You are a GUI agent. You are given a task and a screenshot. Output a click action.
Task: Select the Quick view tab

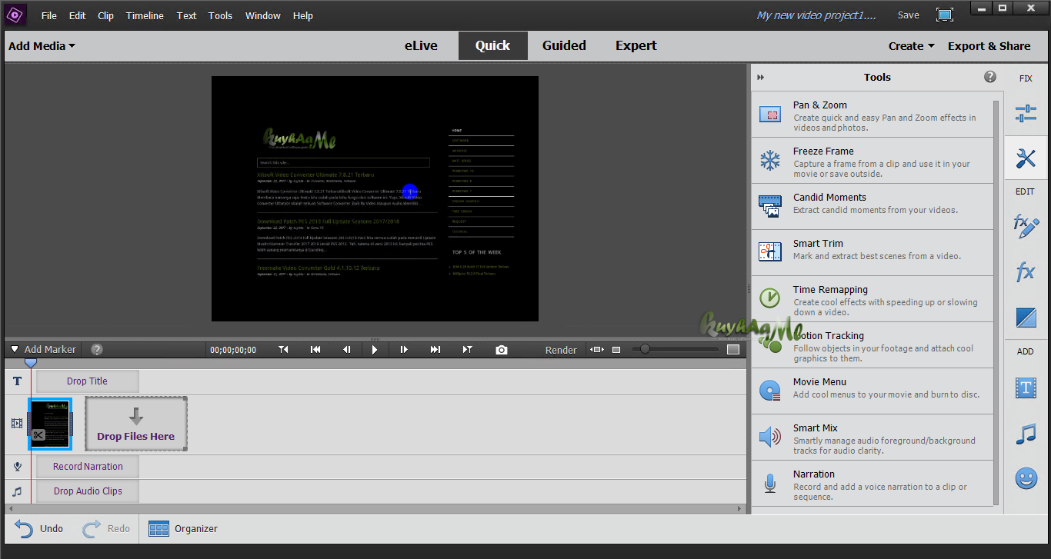(493, 45)
